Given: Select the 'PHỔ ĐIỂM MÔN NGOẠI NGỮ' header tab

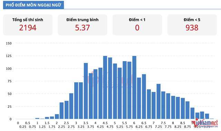Looking at the screenshot, I should pos(33,5).
